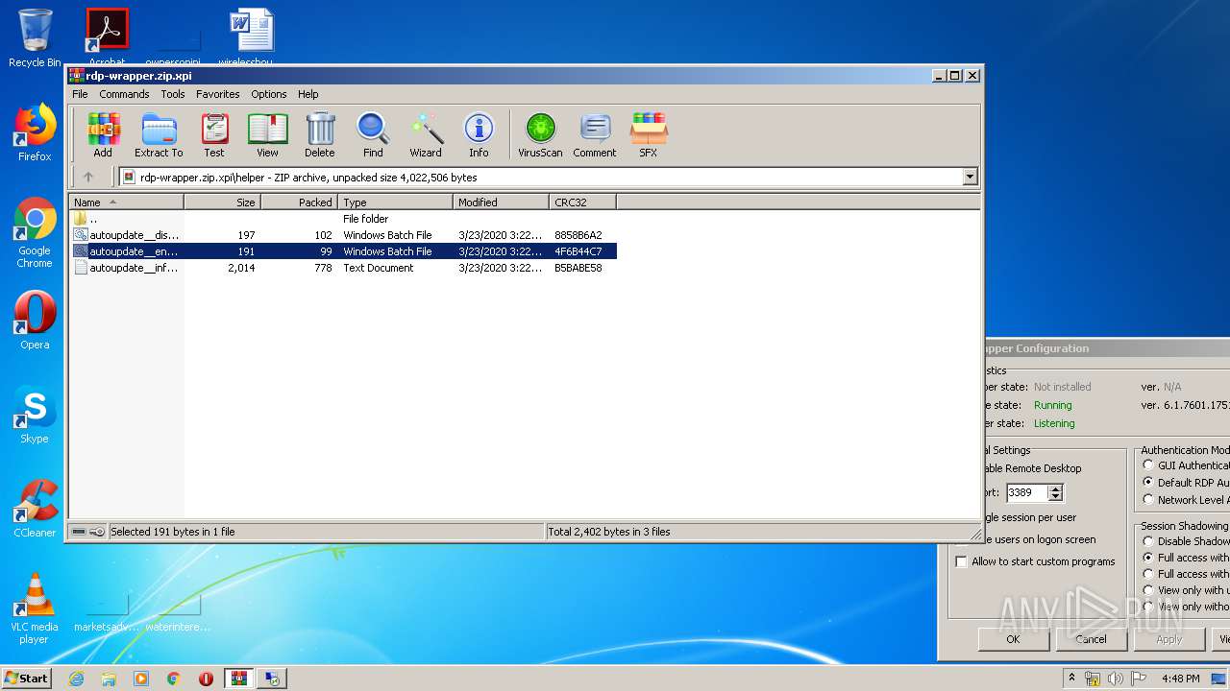Open the Firefox desktop shortcut

(x=35, y=132)
